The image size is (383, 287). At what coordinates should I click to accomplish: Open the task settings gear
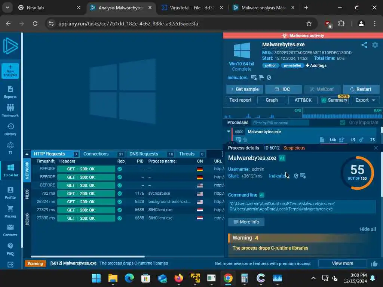tap(375, 45)
